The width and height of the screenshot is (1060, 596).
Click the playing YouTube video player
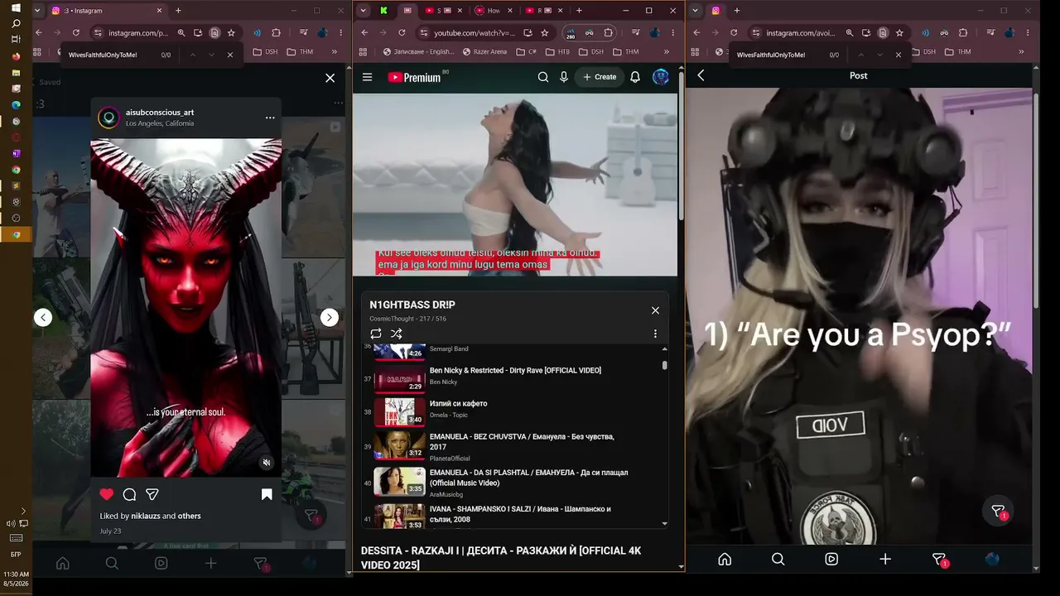[515, 184]
